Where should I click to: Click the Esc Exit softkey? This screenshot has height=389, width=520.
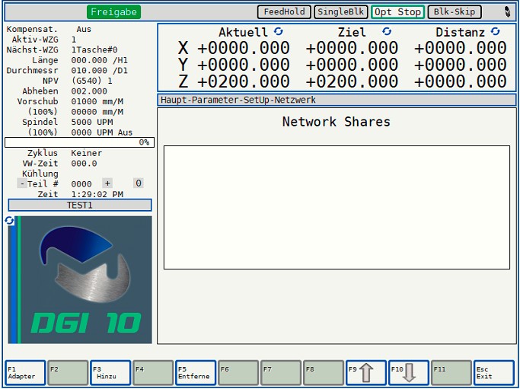[x=494, y=373]
